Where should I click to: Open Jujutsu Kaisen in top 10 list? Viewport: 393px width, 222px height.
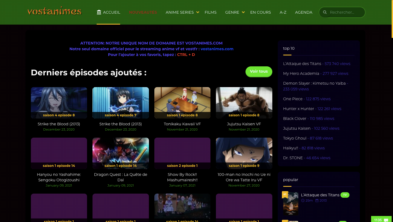[297, 128]
